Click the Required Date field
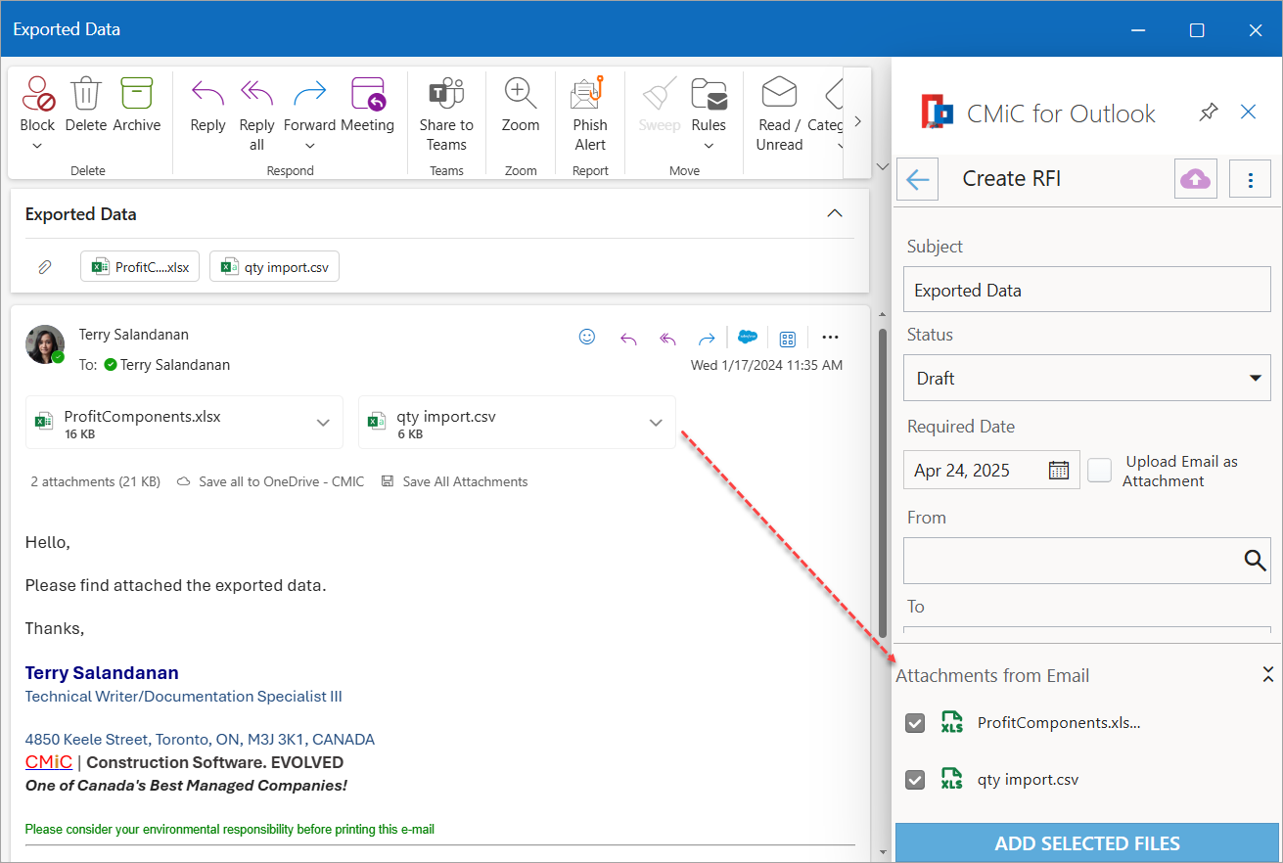This screenshot has height=863, width=1283. pos(991,470)
